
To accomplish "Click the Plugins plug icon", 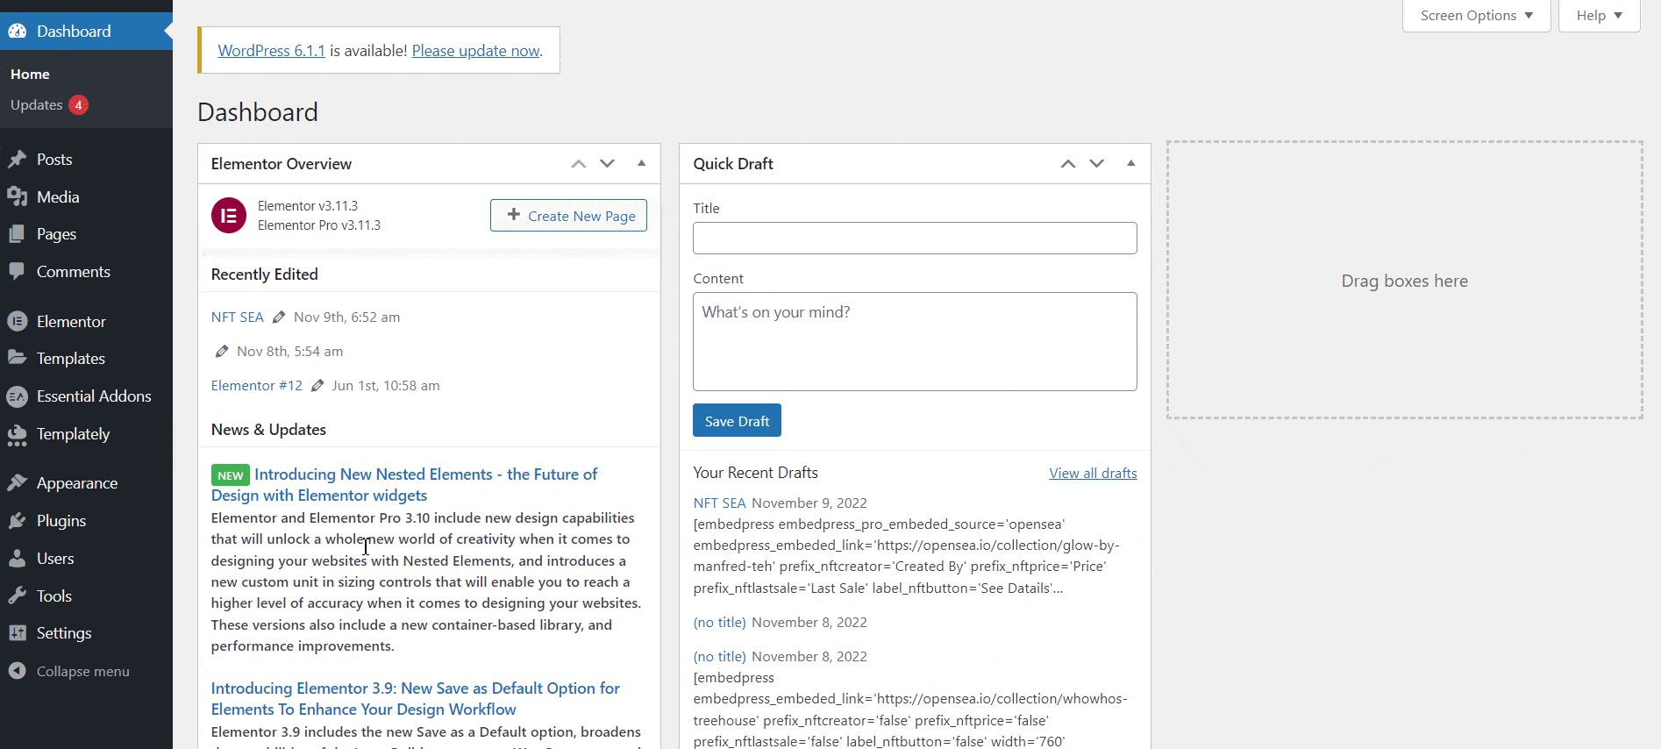I will pyautogui.click(x=18, y=521).
